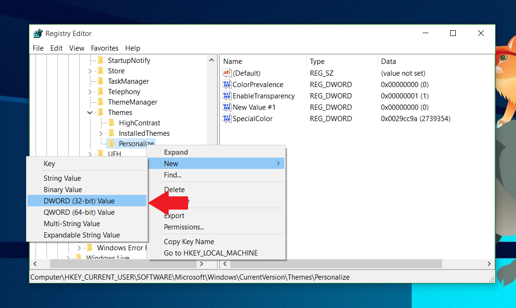Click the Telephony folder icon
The width and height of the screenshot is (516, 308).
coord(101,91)
